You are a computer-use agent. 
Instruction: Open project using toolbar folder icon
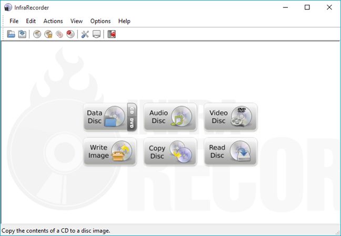(11, 34)
